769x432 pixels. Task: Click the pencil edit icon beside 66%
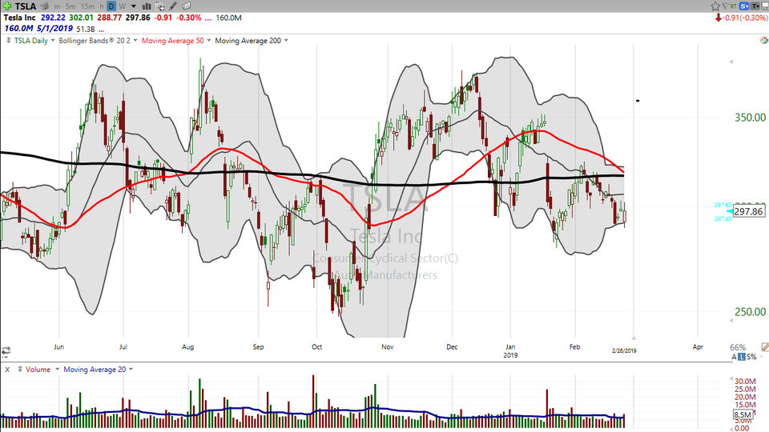[x=765, y=346]
